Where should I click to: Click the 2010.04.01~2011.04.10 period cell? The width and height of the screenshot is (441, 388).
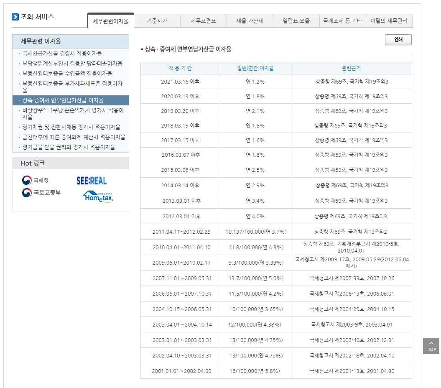click(180, 248)
